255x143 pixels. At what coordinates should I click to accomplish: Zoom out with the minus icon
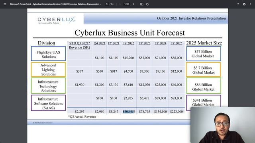click(120, 4)
